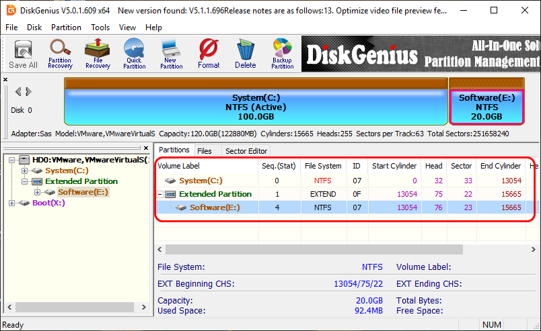Click the Save All toolbar icon
The image size is (541, 331).
pos(23,54)
